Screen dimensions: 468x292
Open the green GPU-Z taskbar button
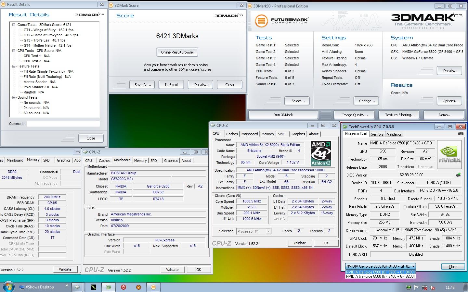(109, 287)
